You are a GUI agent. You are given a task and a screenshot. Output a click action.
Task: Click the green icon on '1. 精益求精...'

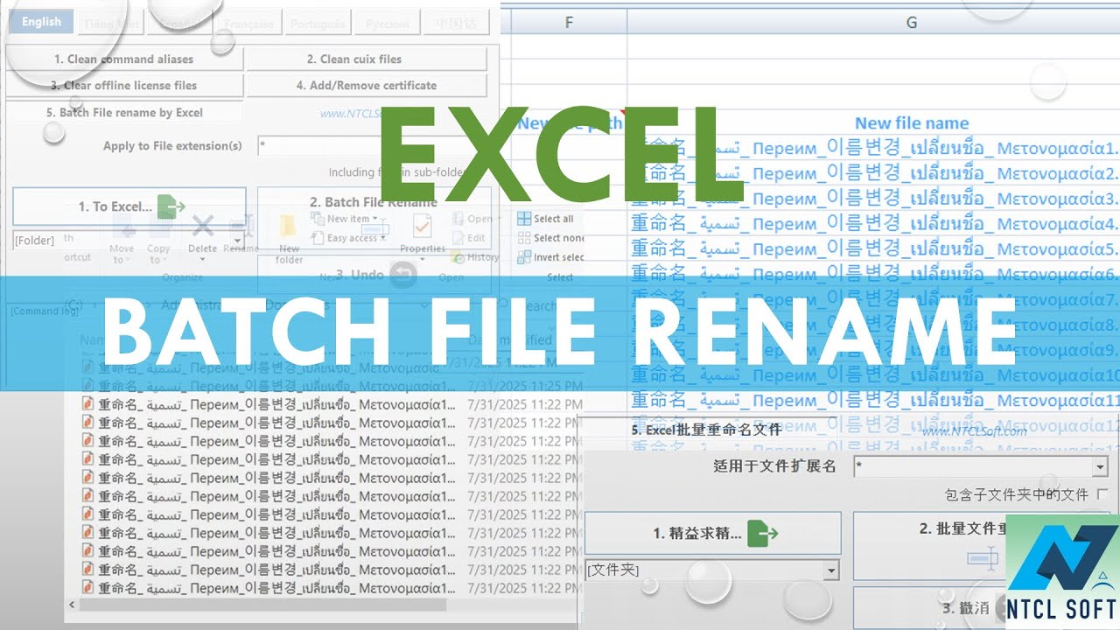(x=762, y=533)
